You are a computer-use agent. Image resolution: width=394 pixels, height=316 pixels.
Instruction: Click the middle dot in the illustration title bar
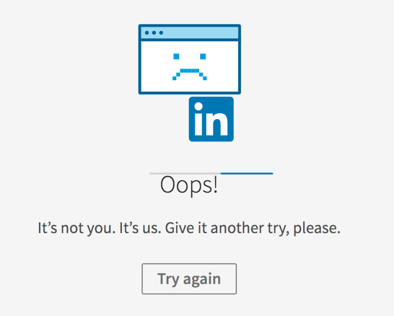click(x=154, y=33)
